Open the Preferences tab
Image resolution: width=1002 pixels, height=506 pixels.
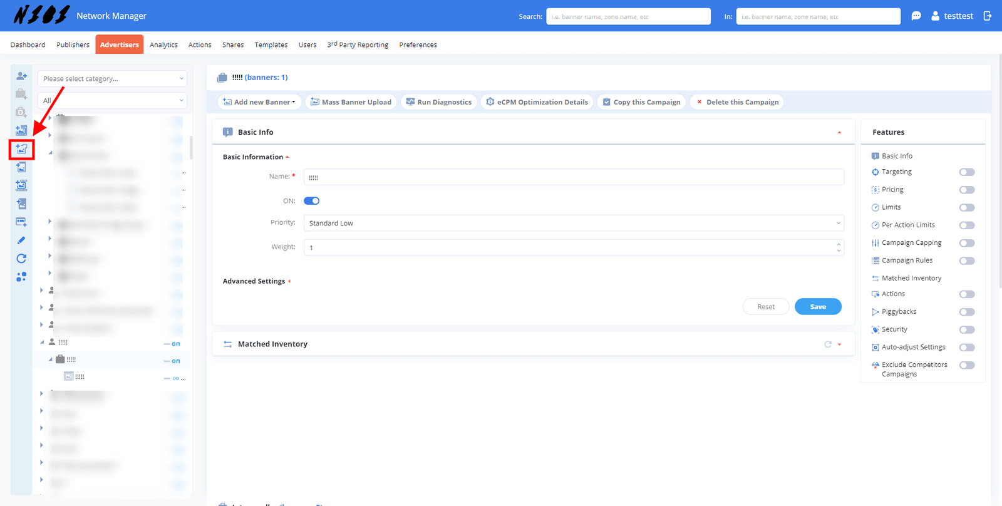418,44
